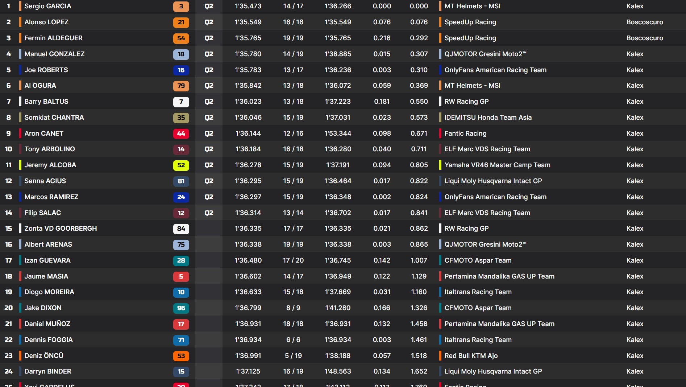The width and height of the screenshot is (686, 387).
Task: Click Joe ROBERTS' blue number 16 badge
Action: pyautogui.click(x=181, y=70)
